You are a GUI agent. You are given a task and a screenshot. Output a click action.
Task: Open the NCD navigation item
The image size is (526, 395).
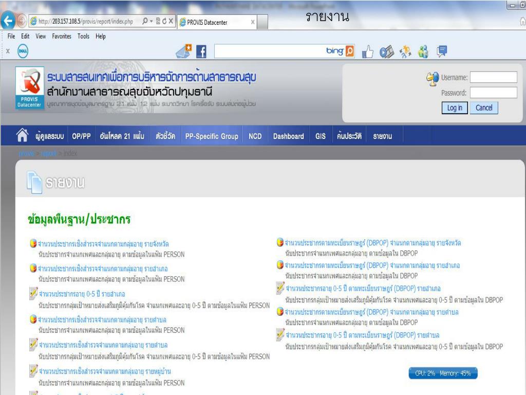255,136
